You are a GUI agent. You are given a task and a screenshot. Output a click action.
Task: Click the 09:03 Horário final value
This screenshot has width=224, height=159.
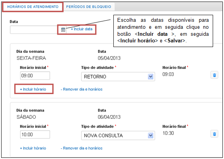click(x=168, y=74)
